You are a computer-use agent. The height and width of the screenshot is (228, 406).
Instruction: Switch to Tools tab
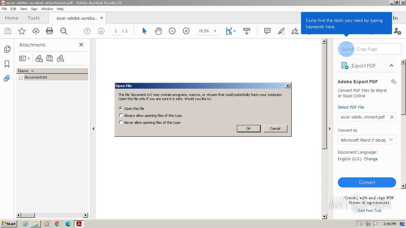pos(34,18)
